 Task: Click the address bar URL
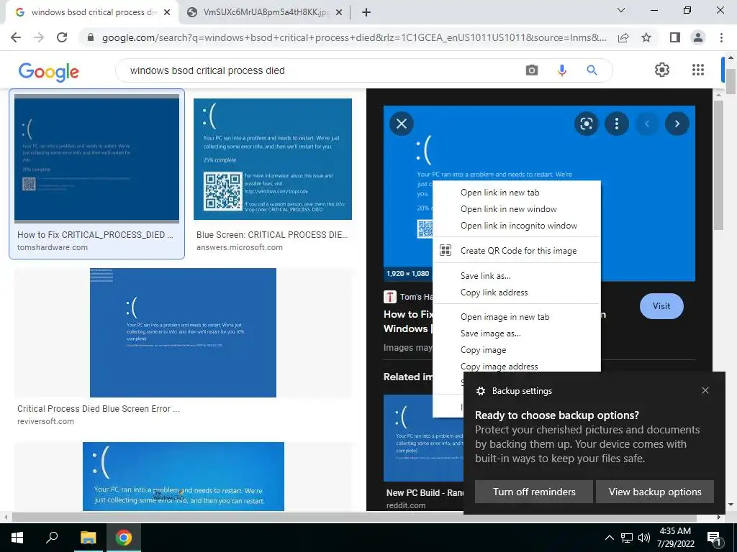[353, 37]
